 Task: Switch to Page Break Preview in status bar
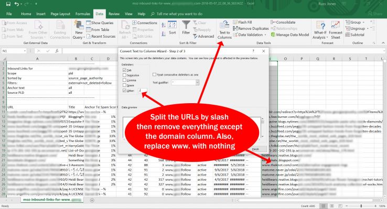pos(340,206)
